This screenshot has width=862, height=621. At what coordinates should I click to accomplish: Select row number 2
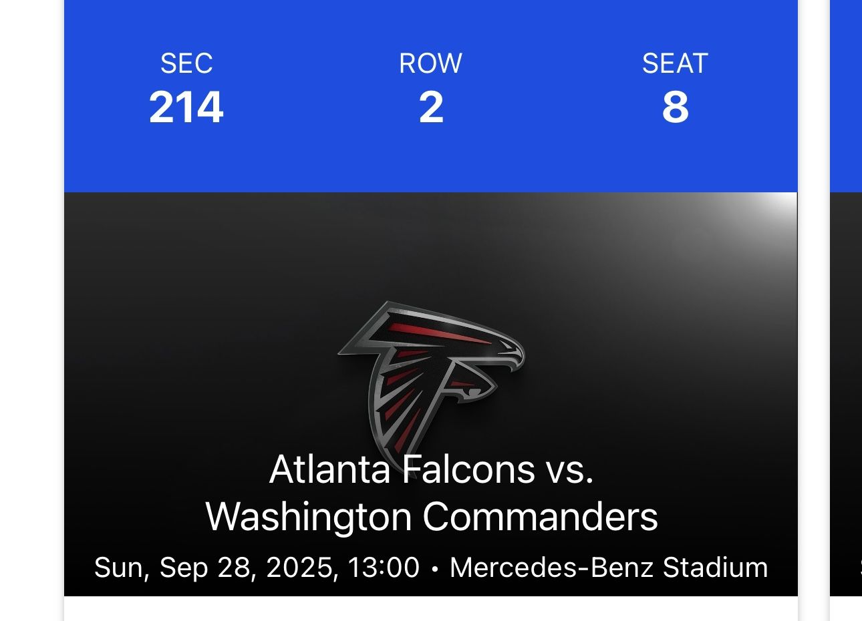coord(431,107)
